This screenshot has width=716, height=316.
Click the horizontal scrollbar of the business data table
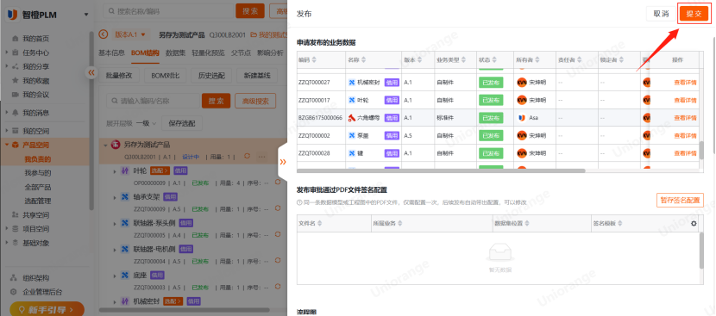pyautogui.click(x=441, y=170)
